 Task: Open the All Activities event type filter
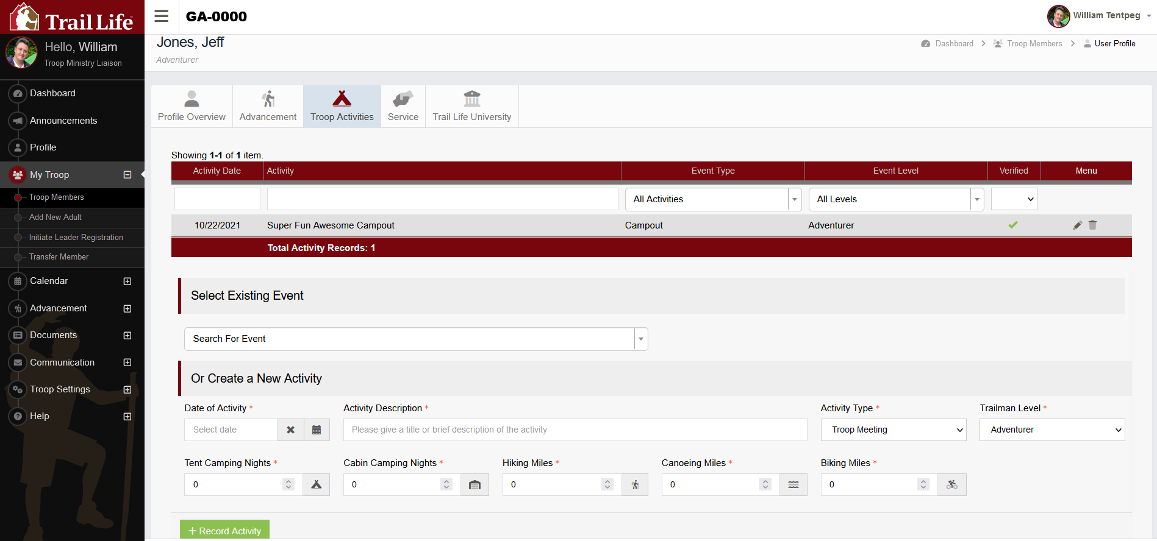(713, 199)
